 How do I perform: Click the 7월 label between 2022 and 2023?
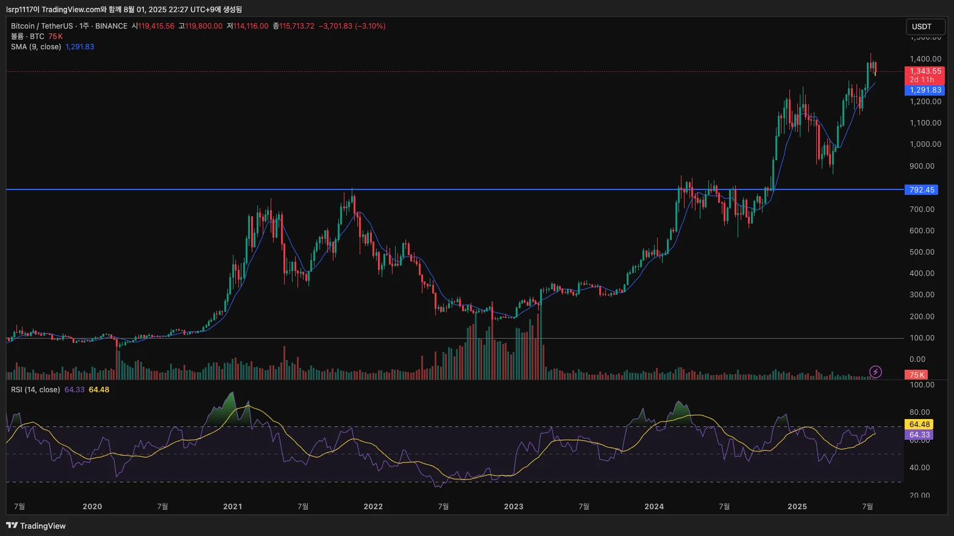[x=444, y=507]
